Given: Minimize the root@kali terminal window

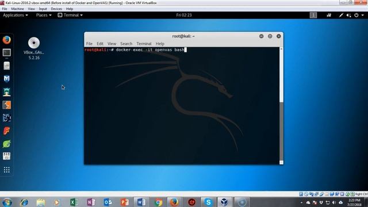Looking at the screenshot, I should (x=261, y=36).
